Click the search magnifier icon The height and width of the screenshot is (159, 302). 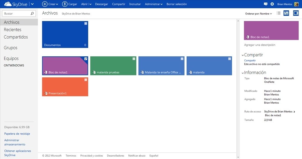[x=32, y=13]
